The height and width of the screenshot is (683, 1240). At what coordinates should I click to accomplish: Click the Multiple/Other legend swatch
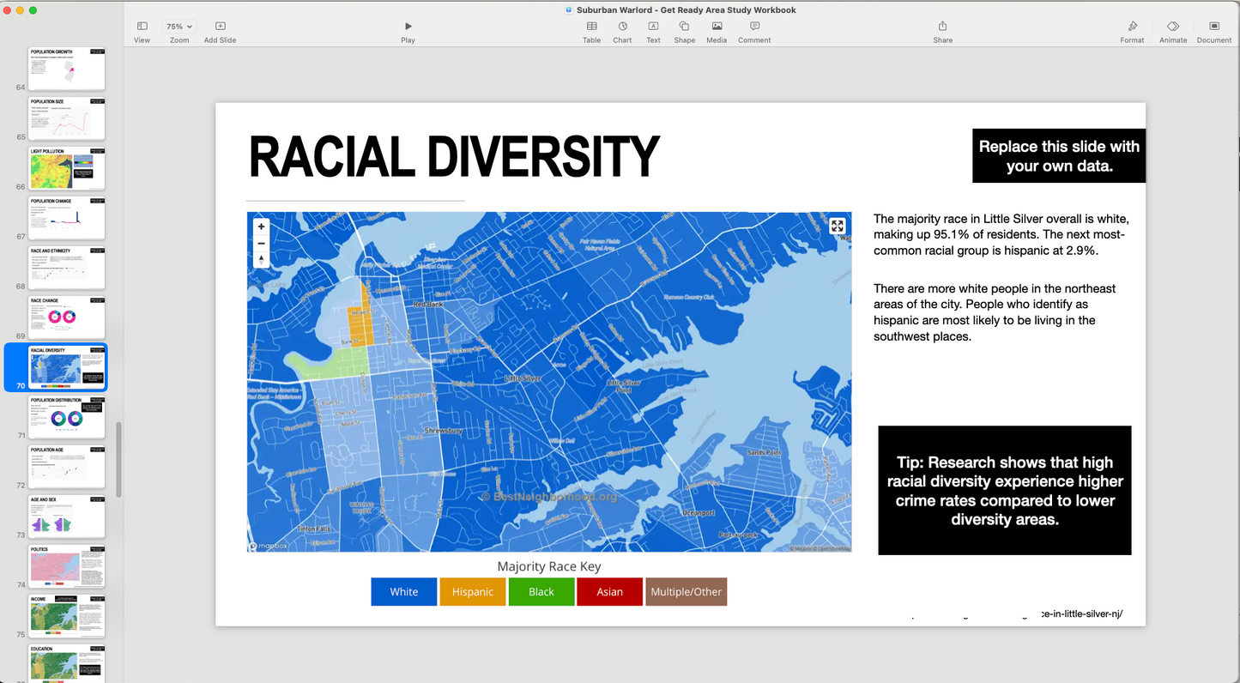[x=687, y=592]
